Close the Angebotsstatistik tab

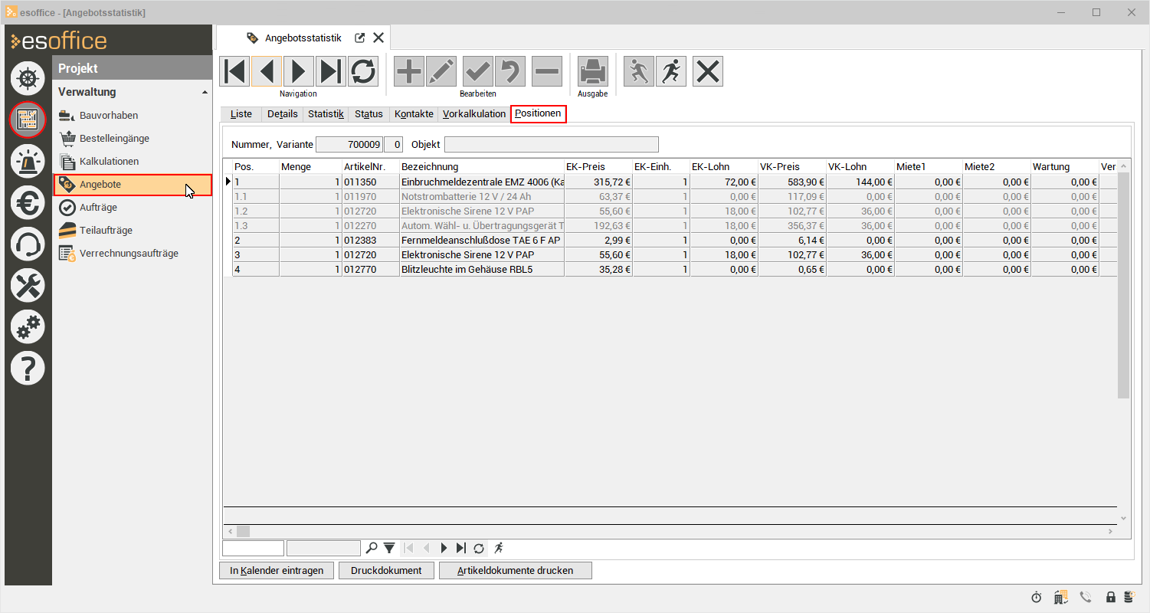click(x=378, y=38)
